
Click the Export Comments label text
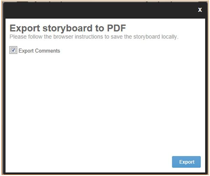click(39, 51)
